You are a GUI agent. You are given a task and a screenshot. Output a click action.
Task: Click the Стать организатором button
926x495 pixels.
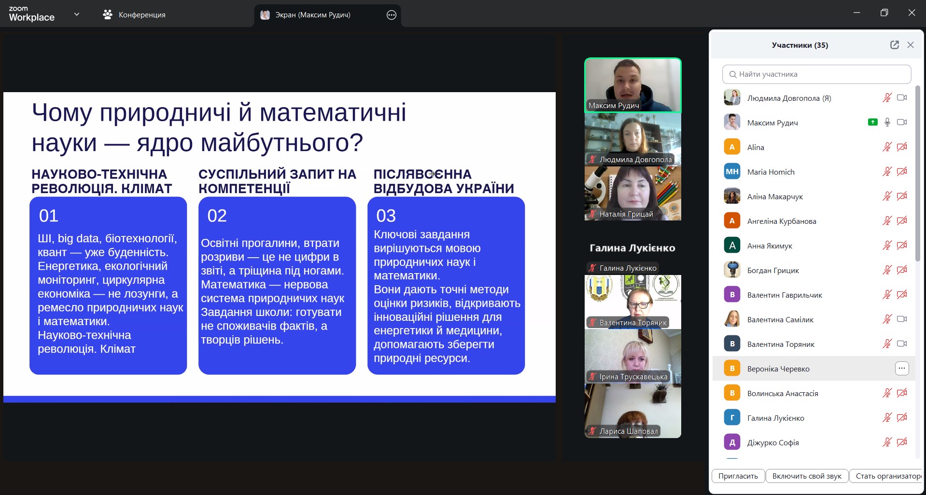tap(886, 476)
